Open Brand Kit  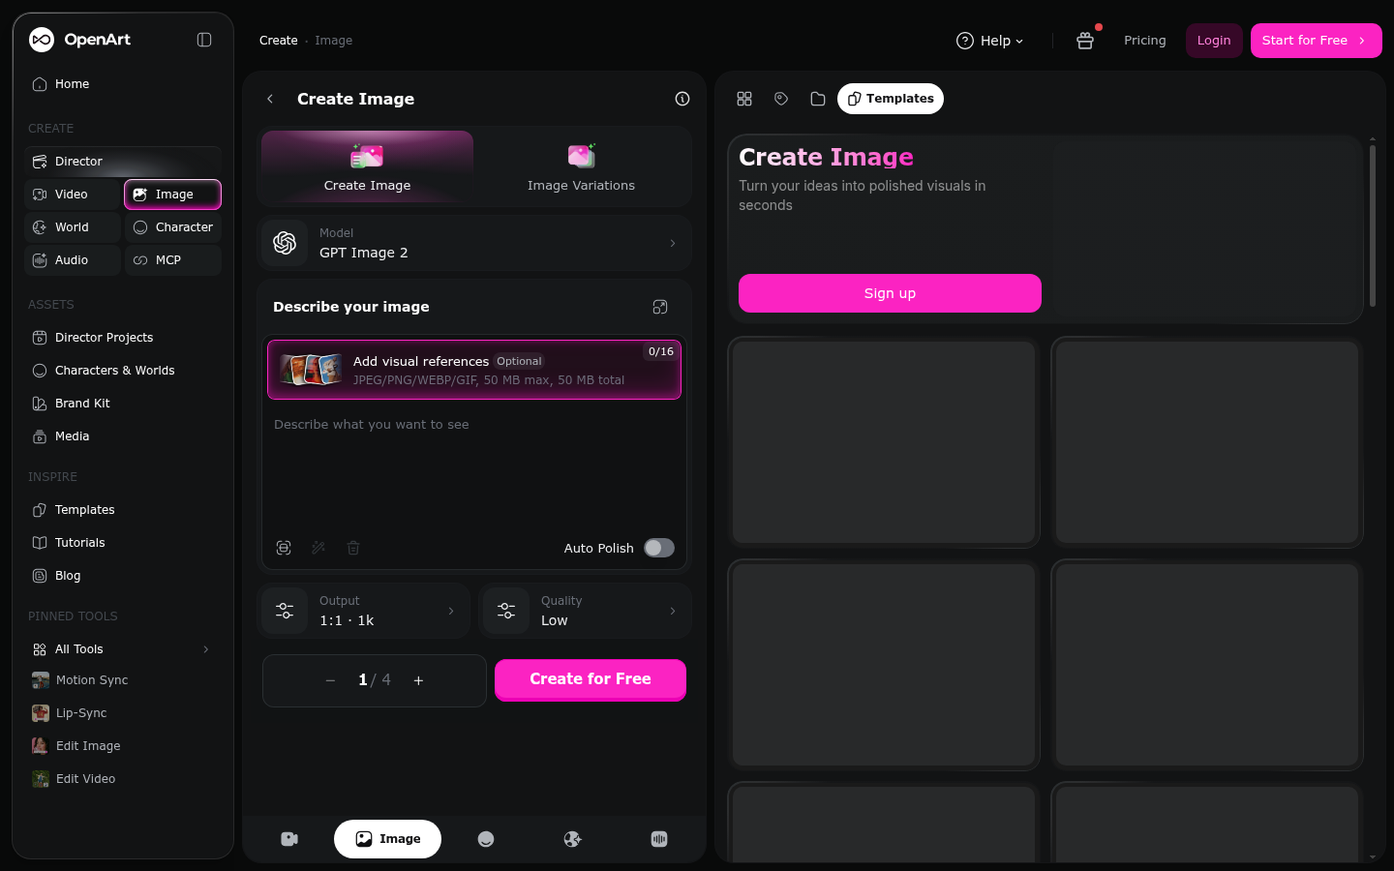tap(123, 404)
